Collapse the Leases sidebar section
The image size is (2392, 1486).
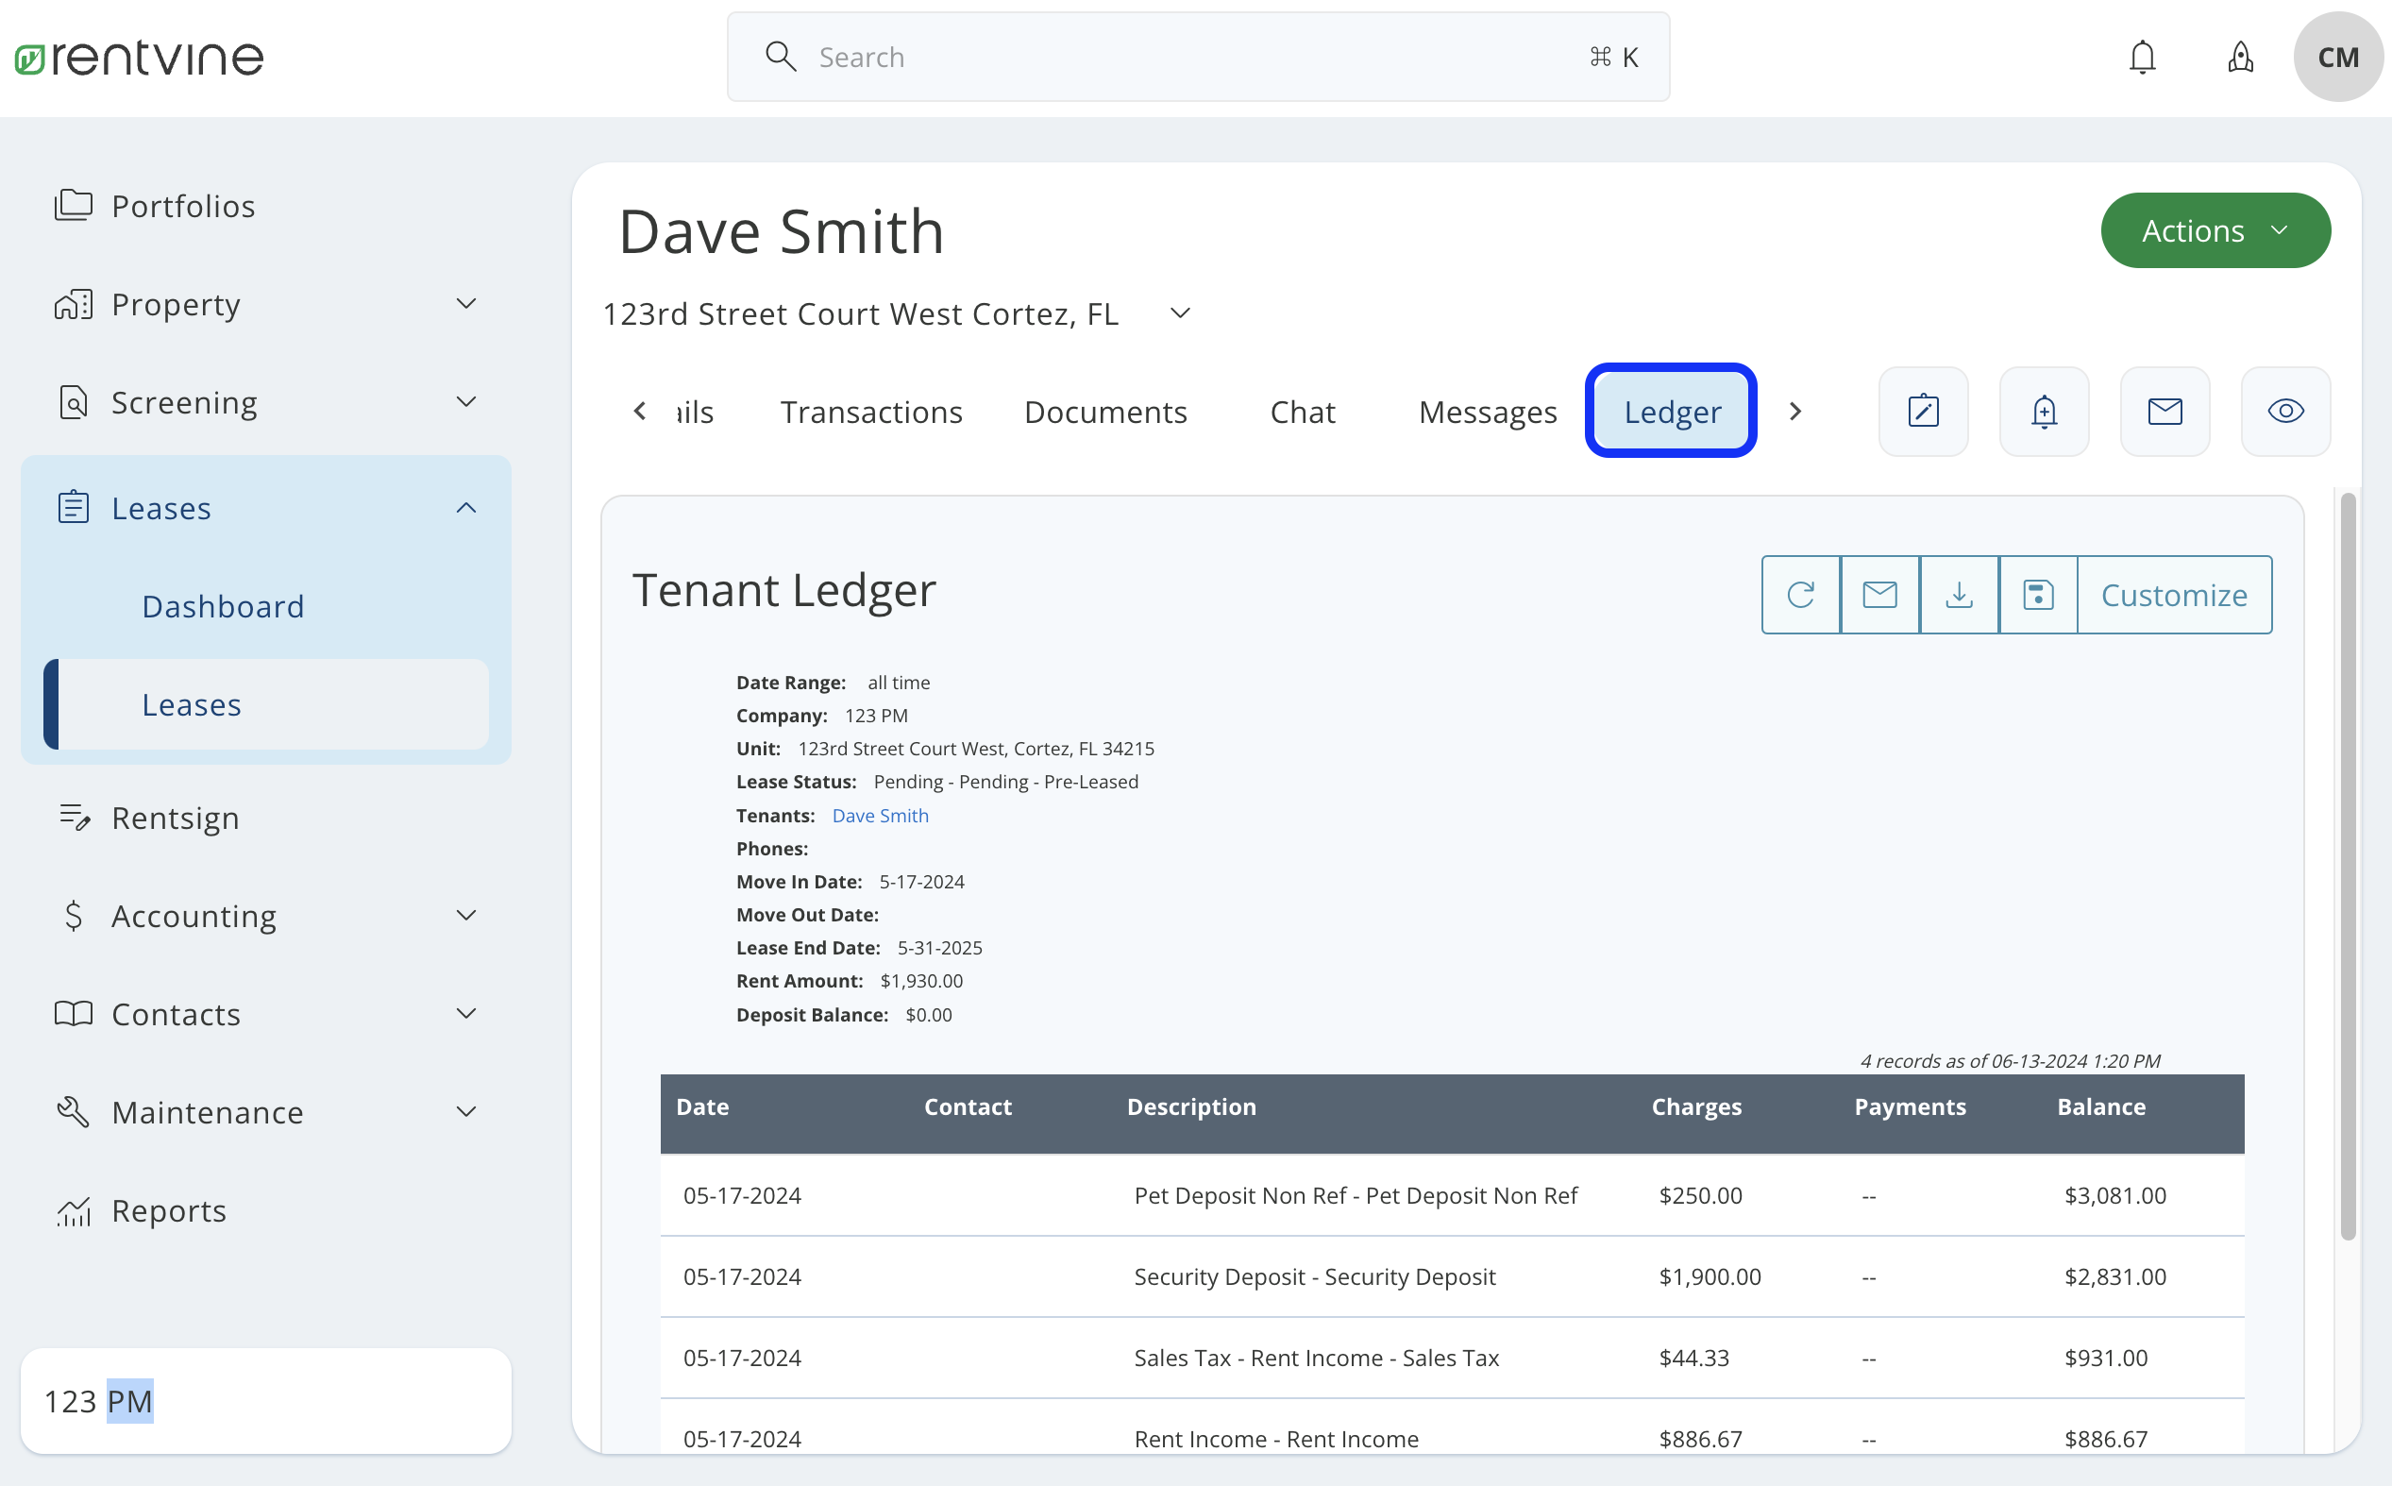[x=464, y=507]
